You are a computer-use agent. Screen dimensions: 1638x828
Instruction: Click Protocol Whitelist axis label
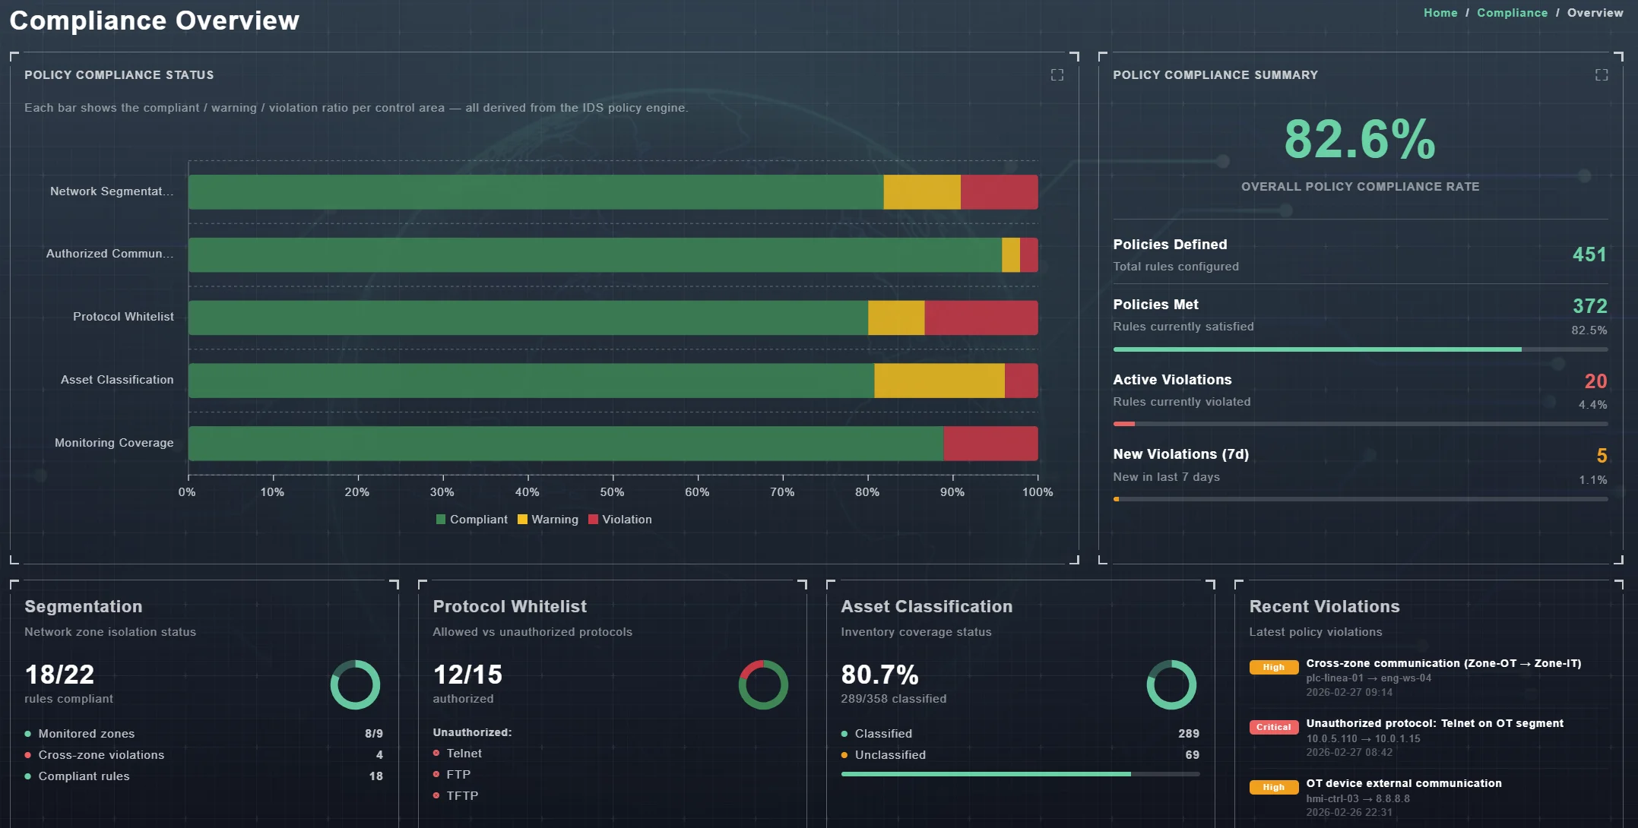pos(123,317)
